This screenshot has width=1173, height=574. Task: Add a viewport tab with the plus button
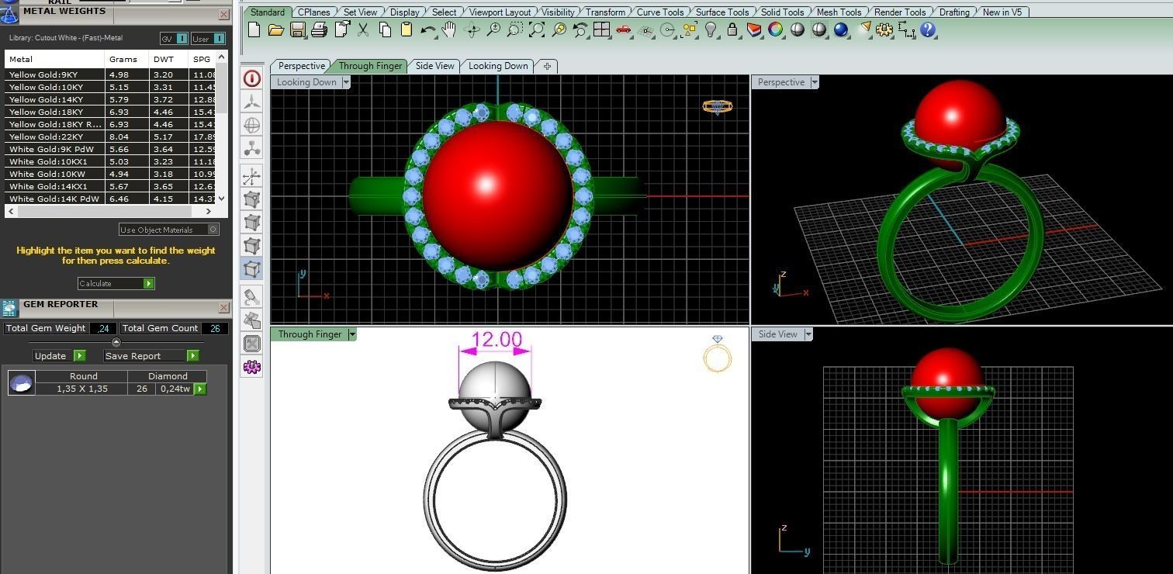[x=547, y=66]
